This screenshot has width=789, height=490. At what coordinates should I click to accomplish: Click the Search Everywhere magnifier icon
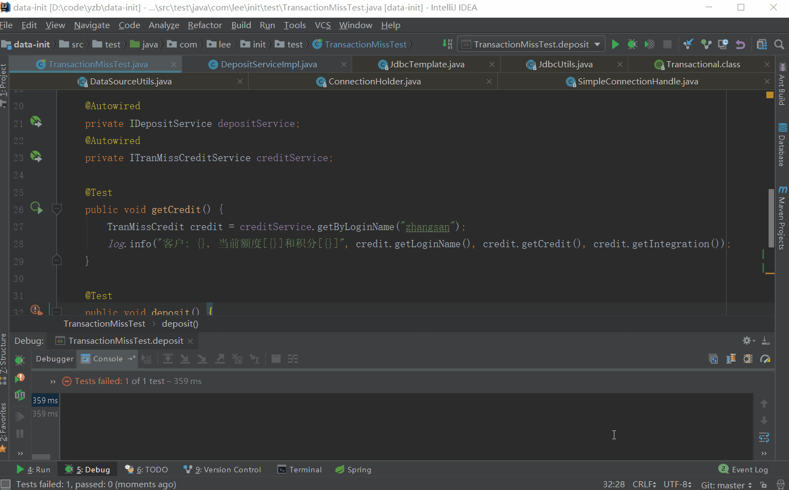[x=779, y=45]
